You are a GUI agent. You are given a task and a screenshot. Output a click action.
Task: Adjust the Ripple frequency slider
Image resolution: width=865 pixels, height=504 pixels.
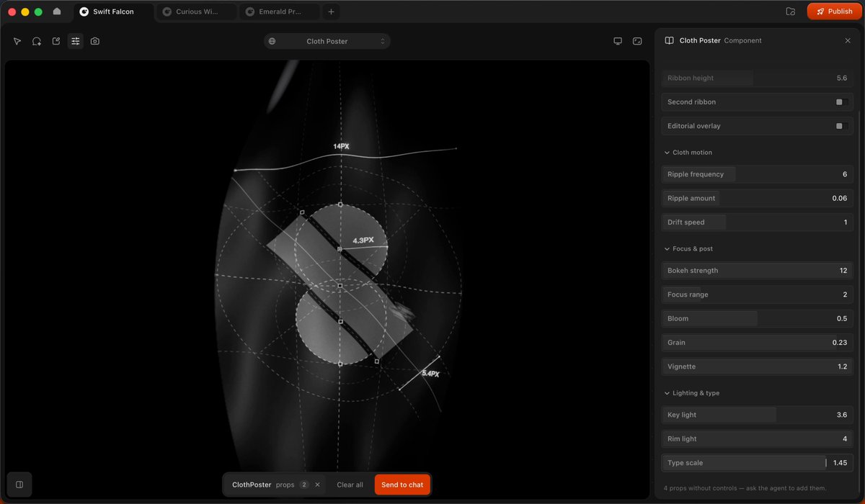[757, 174]
